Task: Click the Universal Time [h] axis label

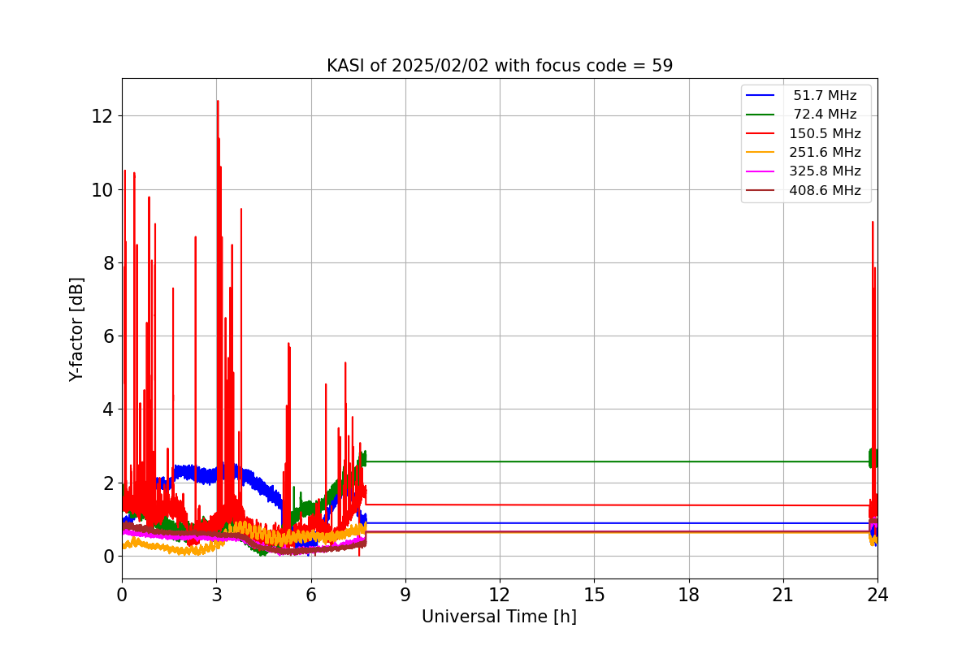Action: (x=499, y=617)
